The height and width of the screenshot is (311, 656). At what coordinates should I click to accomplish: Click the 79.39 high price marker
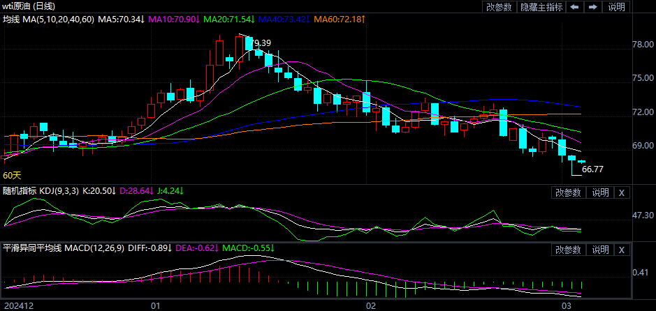[x=260, y=43]
